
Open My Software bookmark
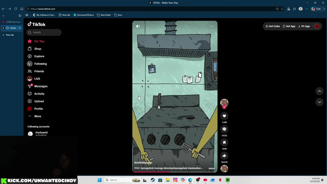[44, 15]
